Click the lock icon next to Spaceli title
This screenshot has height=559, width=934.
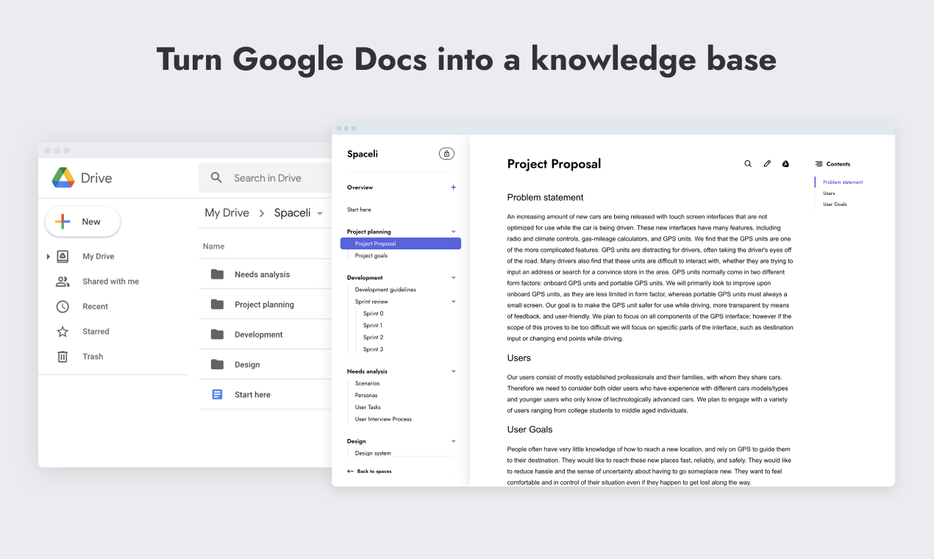pyautogui.click(x=446, y=153)
